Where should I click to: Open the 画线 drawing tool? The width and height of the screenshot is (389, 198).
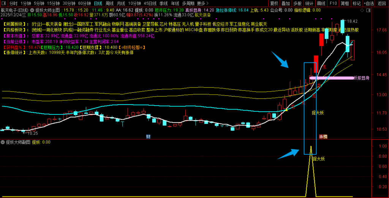pyautogui.click(x=321, y=3)
